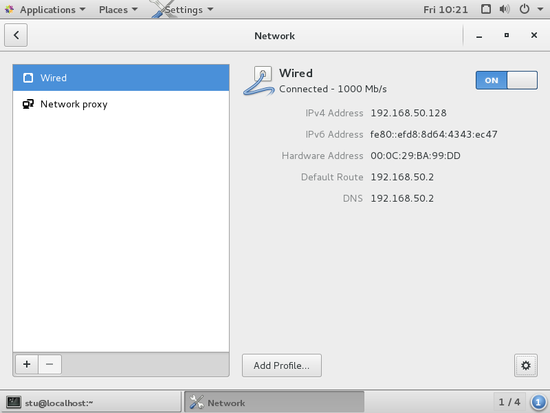Image resolution: width=550 pixels, height=413 pixels.
Task: Expand the Places menu
Action: pyautogui.click(x=118, y=10)
